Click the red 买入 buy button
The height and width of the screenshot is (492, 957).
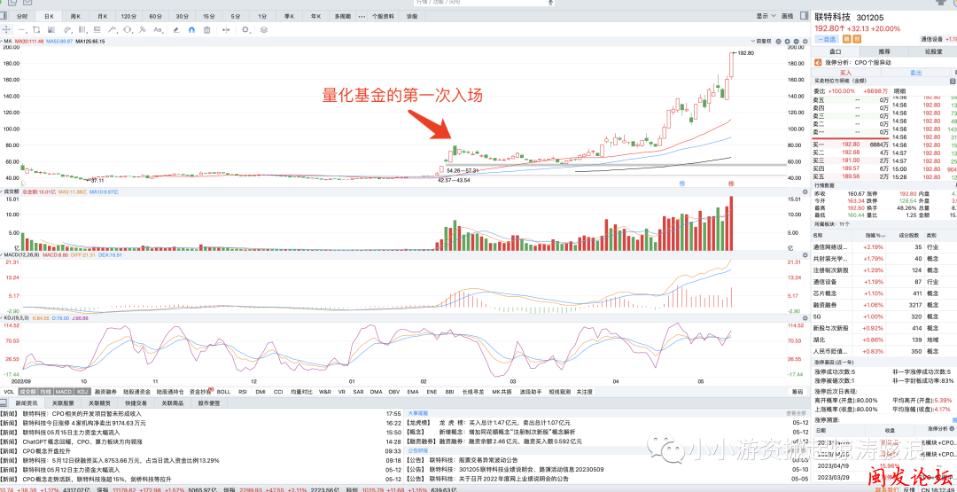844,73
